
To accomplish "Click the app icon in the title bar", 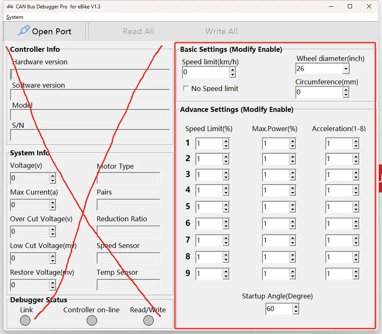I will (x=10, y=7).
